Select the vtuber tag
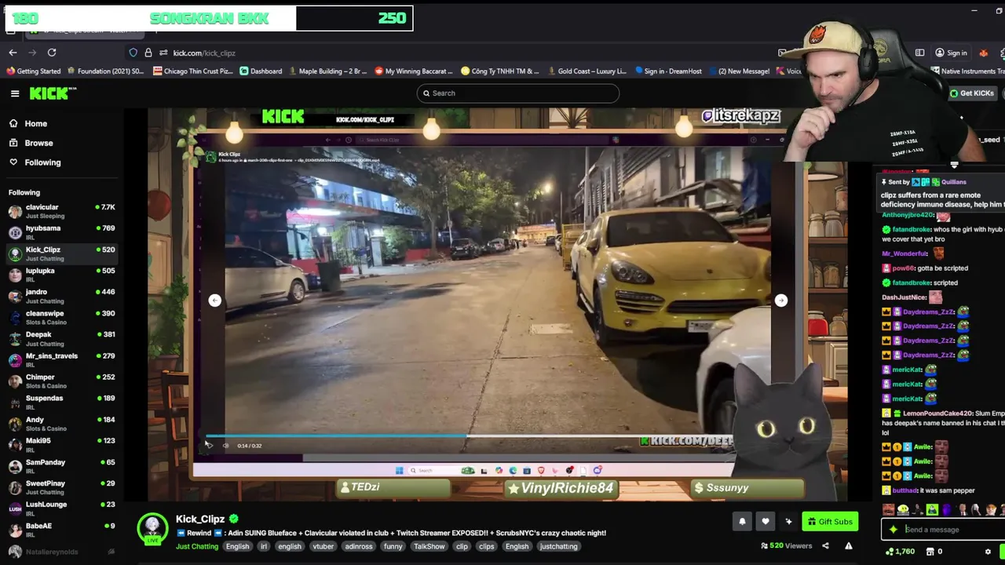The image size is (1005, 565). tap(323, 546)
